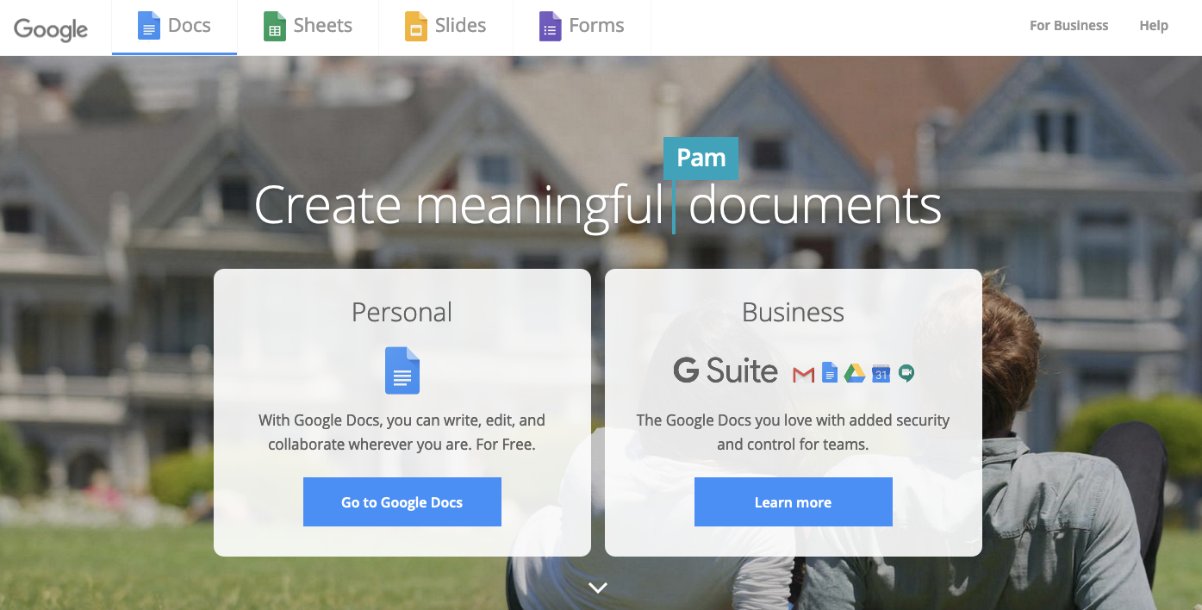The width and height of the screenshot is (1202, 610).
Task: Click the green Sheets icon in navigation
Action: coord(274,26)
